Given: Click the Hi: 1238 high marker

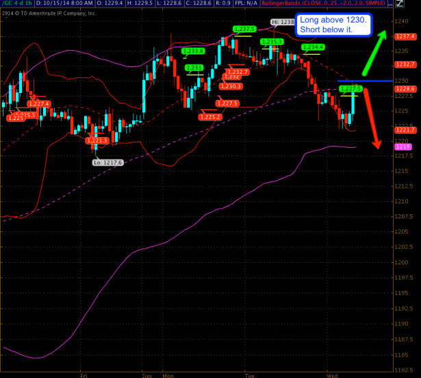Looking at the screenshot, I should click(283, 23).
